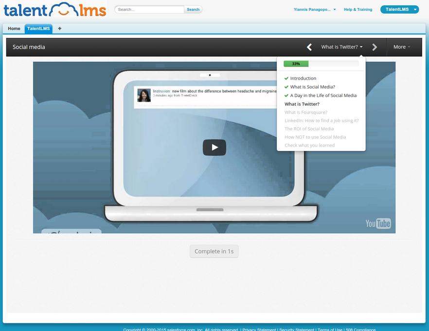Click the Instruxion tweet text in video
This screenshot has width=429, height=331.
215,91
